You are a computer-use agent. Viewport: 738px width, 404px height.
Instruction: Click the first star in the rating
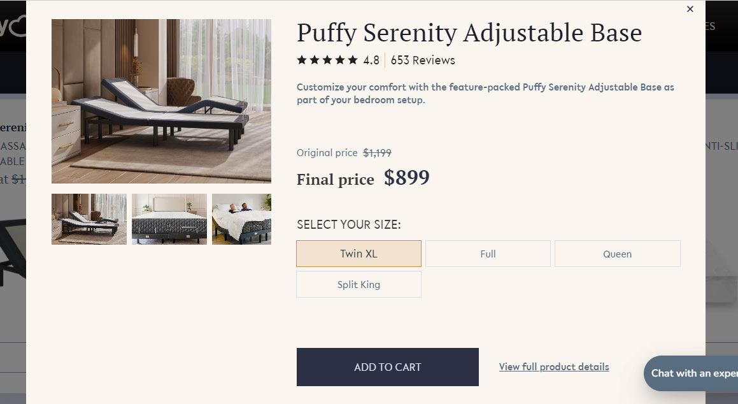(x=302, y=61)
